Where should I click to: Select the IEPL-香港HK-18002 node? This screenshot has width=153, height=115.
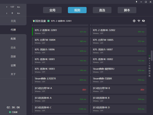[118, 61]
